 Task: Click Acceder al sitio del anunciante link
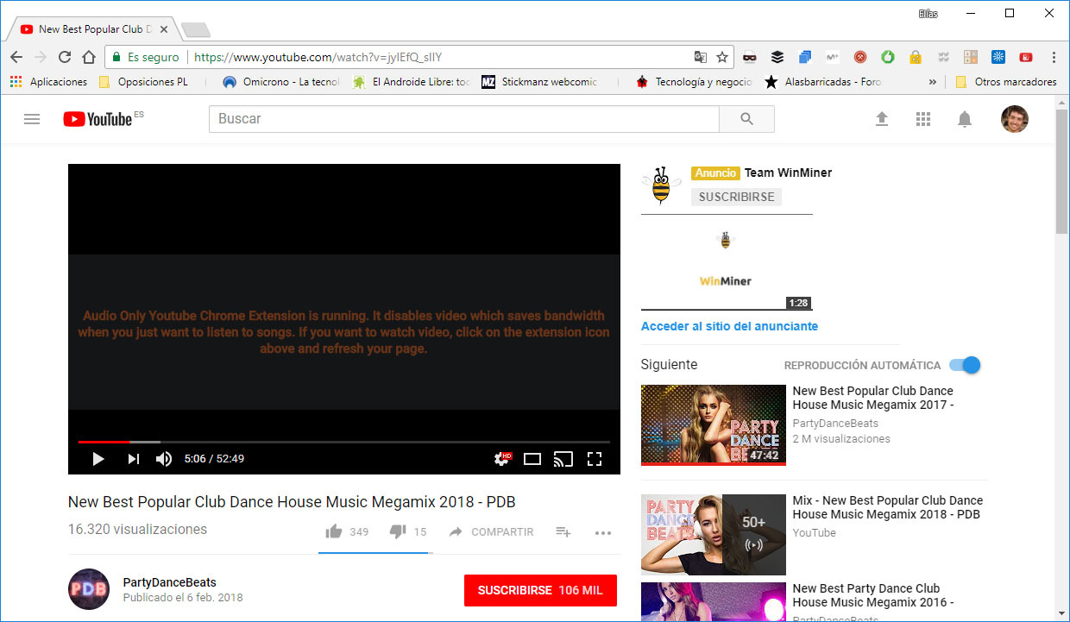[728, 326]
